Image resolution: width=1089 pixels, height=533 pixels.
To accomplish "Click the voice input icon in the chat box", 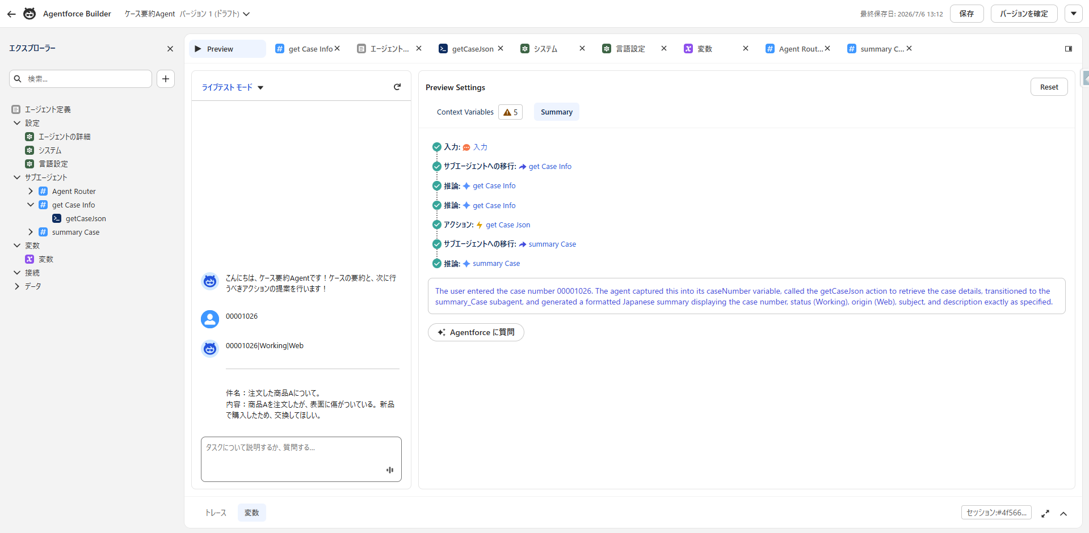I will tap(390, 470).
